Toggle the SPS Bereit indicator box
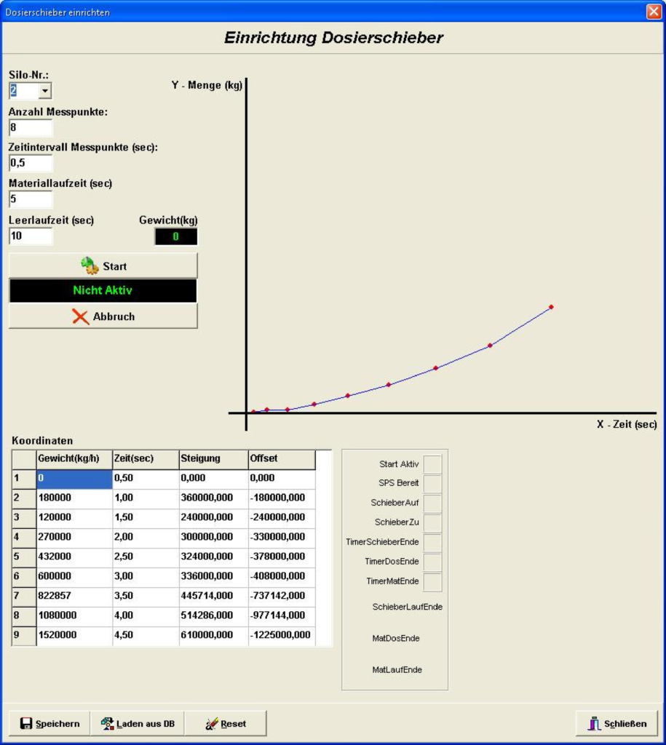This screenshot has height=745, width=666. coord(432,484)
